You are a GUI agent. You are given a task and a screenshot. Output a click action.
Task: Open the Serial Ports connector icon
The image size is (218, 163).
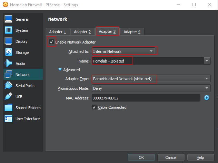click(x=8, y=85)
